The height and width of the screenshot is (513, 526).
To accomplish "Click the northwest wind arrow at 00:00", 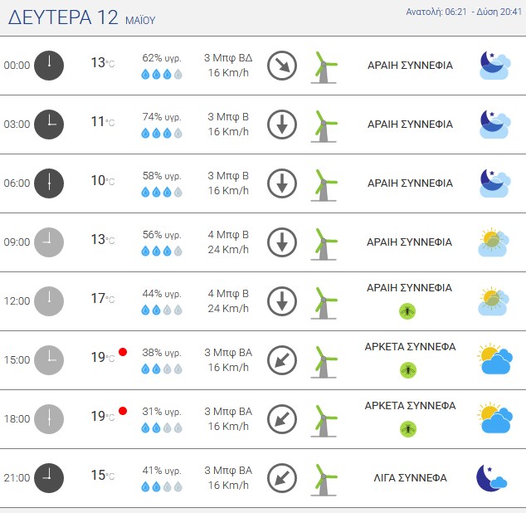I will click(x=282, y=66).
